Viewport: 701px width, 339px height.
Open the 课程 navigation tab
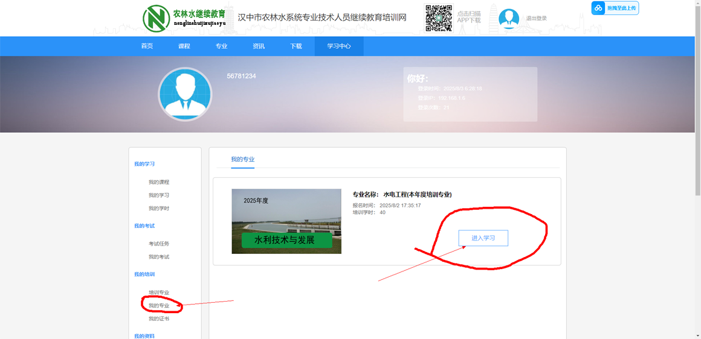coord(184,46)
